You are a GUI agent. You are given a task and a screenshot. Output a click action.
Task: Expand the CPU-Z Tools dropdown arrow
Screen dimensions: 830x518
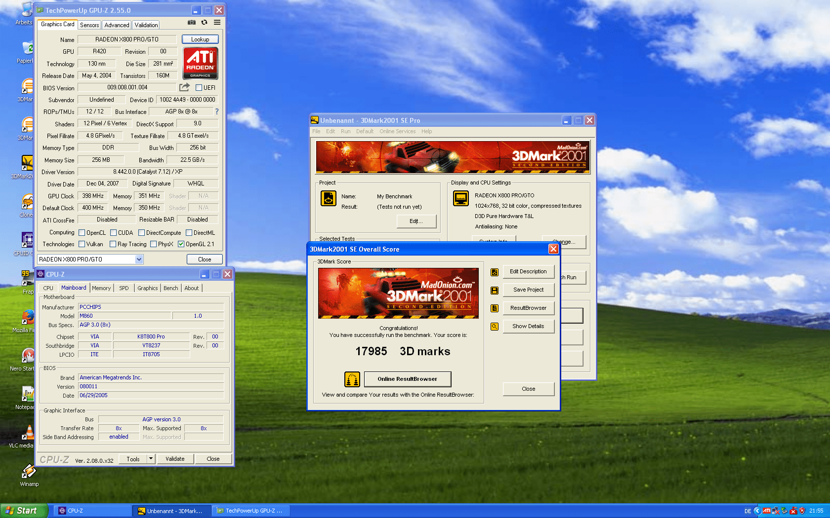(x=151, y=459)
